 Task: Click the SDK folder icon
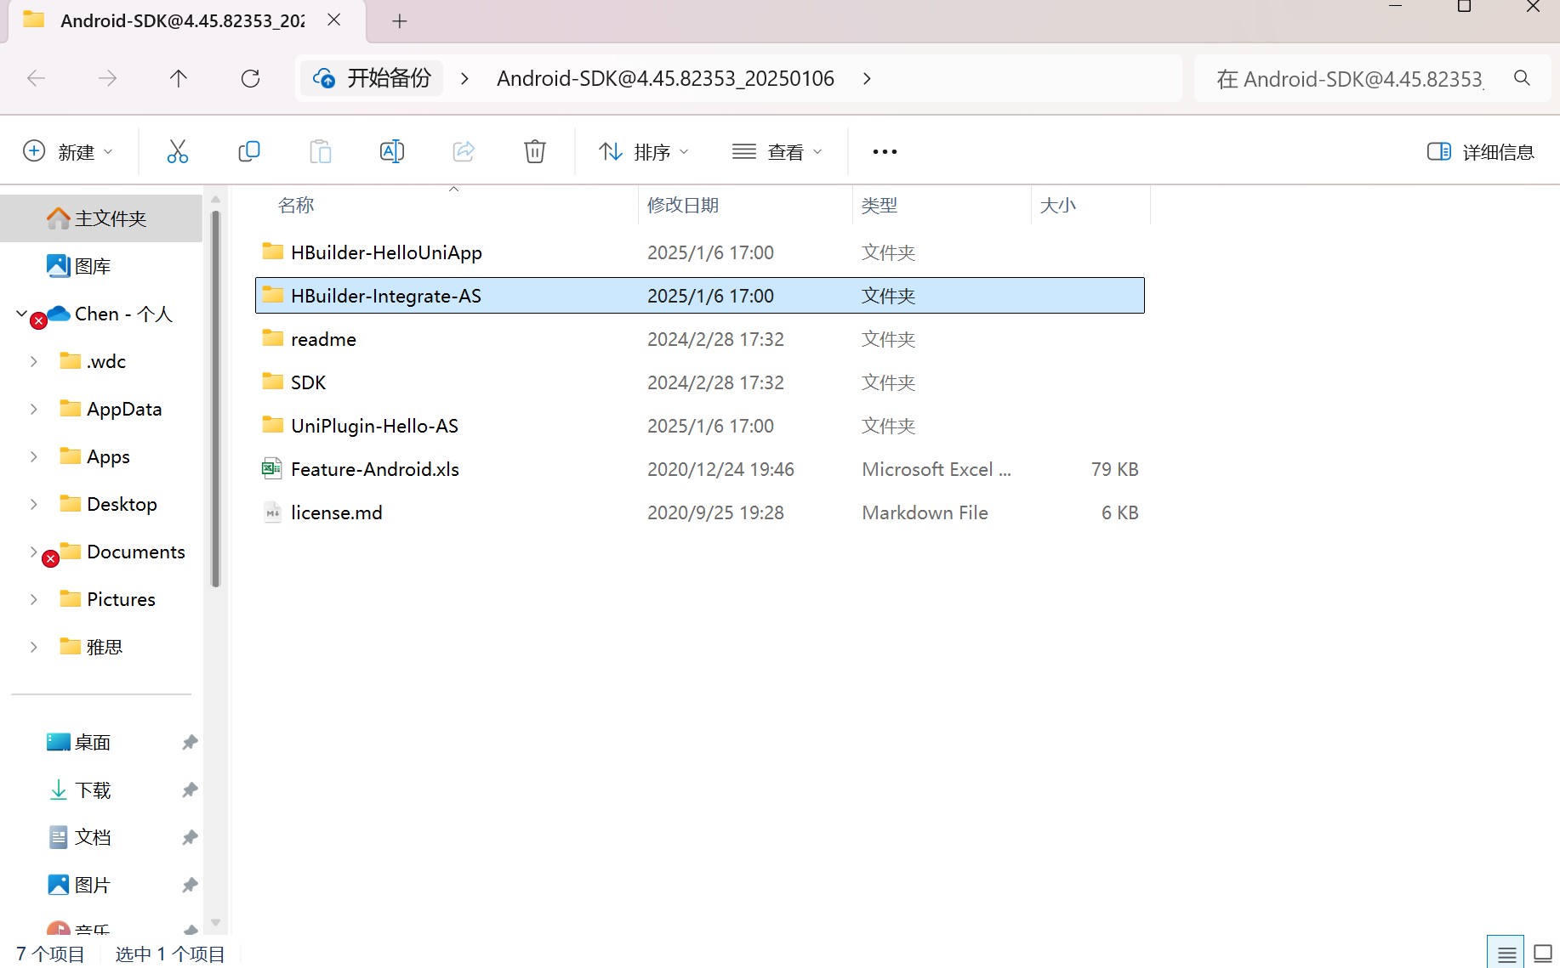tap(272, 382)
